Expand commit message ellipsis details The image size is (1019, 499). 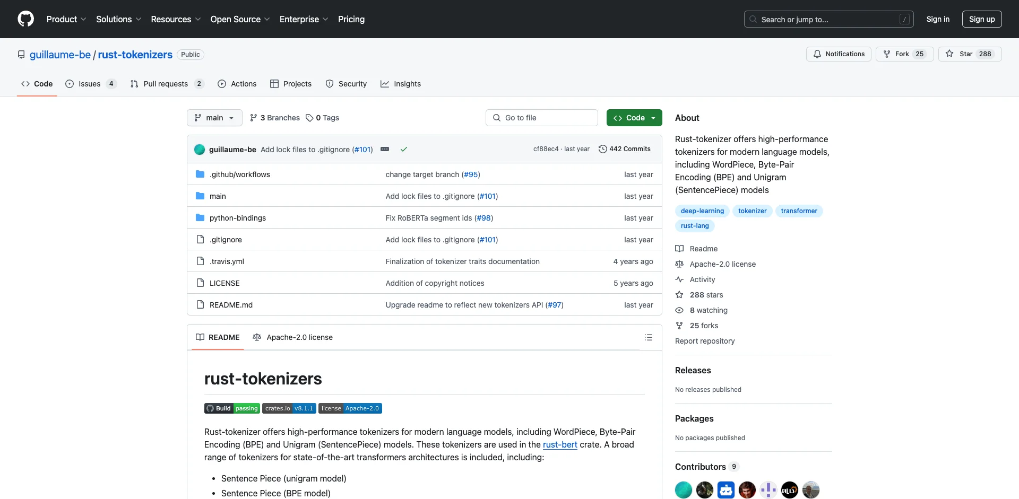pos(385,149)
